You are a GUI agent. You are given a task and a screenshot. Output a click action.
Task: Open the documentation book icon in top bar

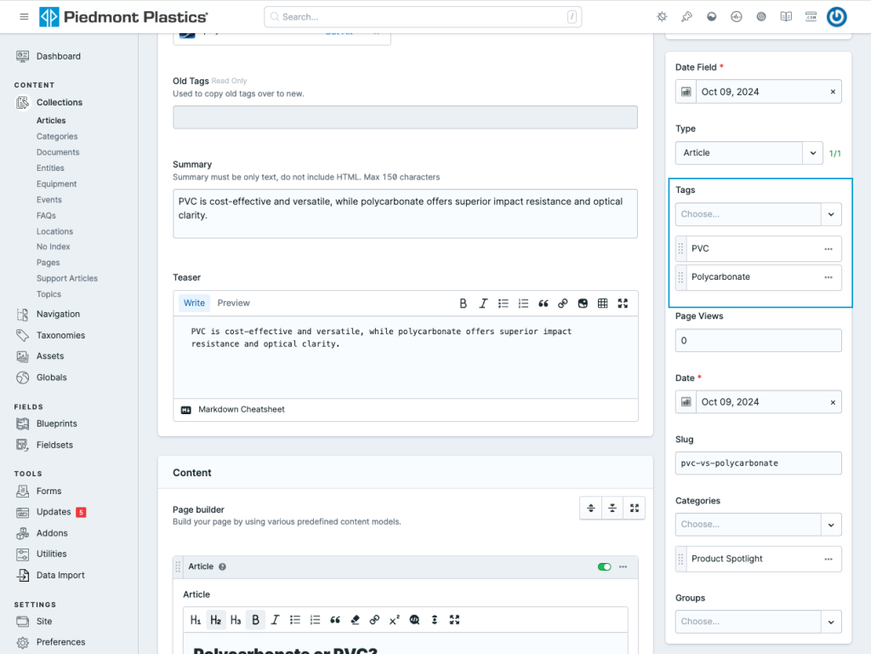pyautogui.click(x=786, y=16)
